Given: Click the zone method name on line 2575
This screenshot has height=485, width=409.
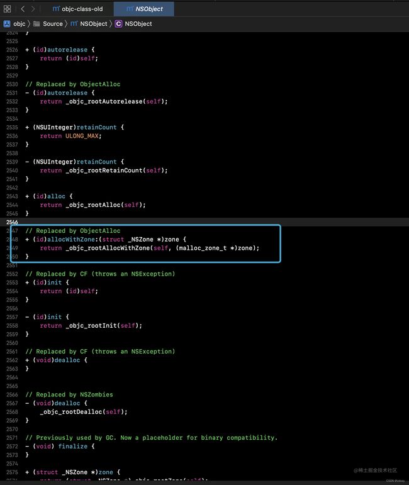Looking at the screenshot, I should coord(106,472).
